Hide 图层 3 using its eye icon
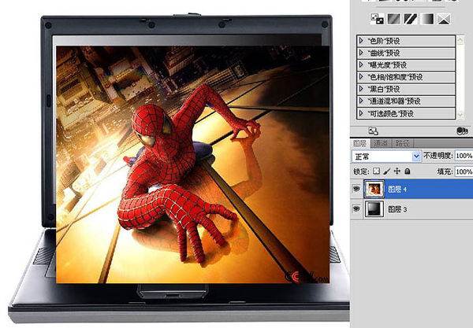The height and width of the screenshot is (328, 473). click(x=356, y=209)
